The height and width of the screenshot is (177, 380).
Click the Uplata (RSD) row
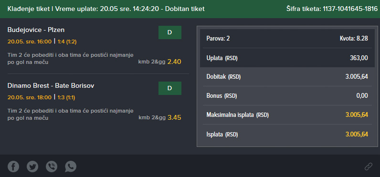(287, 58)
